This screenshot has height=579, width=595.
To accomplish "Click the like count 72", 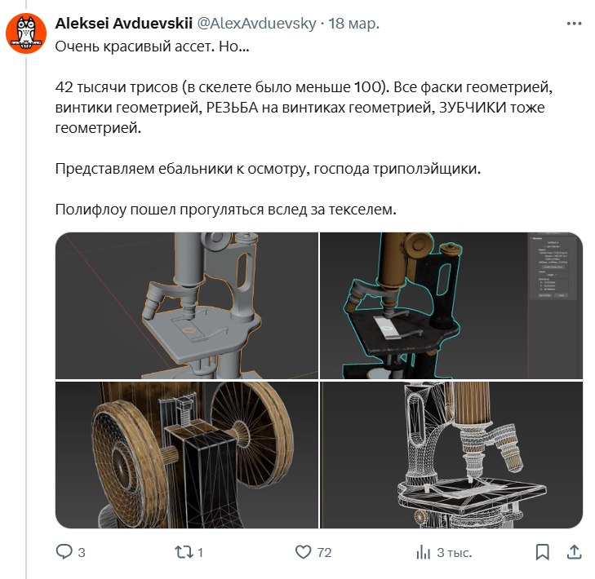I will [325, 553].
